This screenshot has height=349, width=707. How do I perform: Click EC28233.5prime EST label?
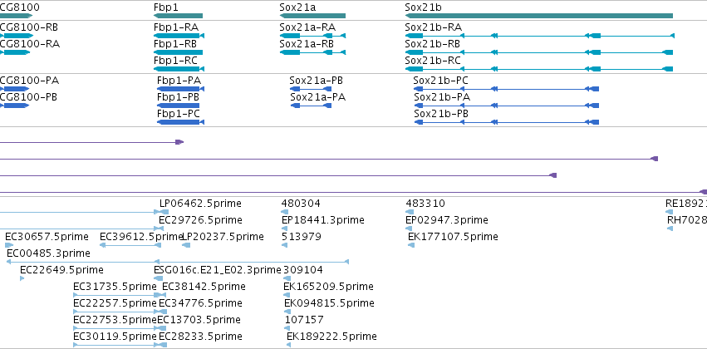[200, 337]
